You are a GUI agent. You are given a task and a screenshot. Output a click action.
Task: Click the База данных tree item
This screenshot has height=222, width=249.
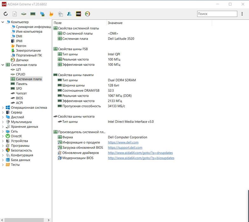point(18,160)
